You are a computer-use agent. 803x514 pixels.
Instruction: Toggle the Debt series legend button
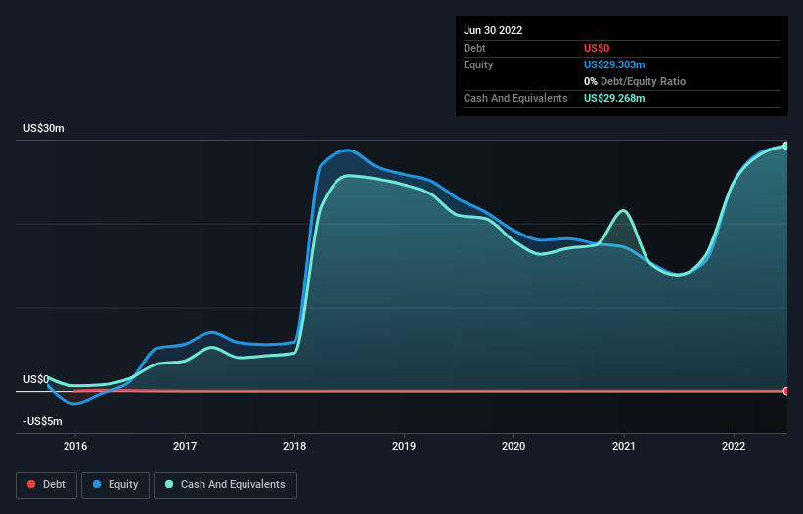point(46,485)
